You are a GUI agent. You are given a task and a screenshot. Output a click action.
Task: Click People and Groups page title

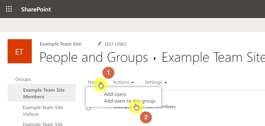pos(94,57)
